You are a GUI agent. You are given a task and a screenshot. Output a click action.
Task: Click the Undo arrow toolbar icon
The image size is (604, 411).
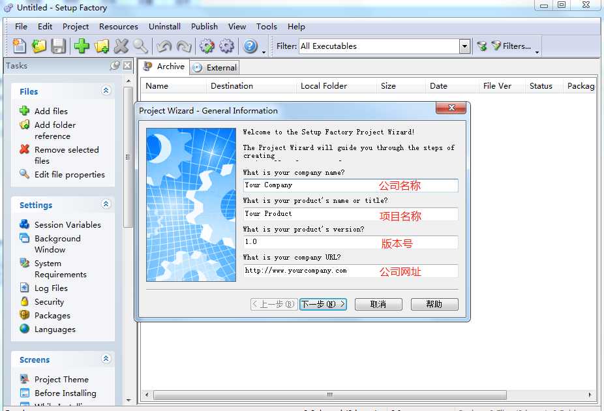(164, 46)
